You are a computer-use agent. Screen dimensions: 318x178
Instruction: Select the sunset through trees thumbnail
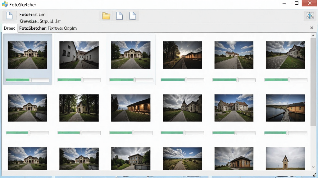182,55
